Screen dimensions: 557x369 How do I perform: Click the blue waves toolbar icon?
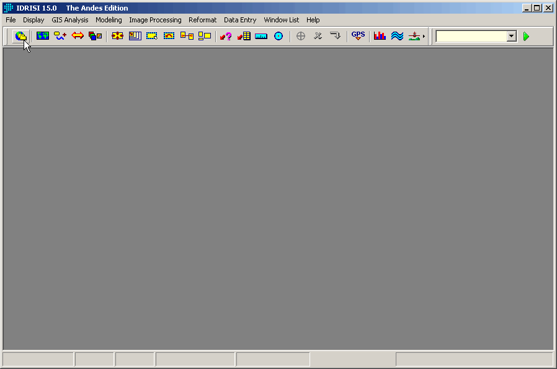(x=397, y=36)
